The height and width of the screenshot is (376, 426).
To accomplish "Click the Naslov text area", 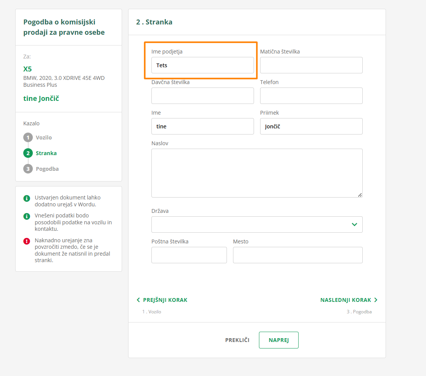I will [x=257, y=173].
